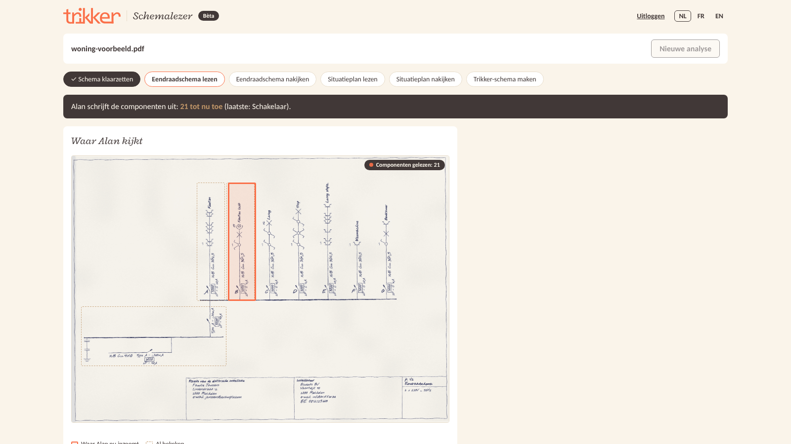Click the title block at the drawing bottom
Screen dimensions: 791x444
click(316, 399)
